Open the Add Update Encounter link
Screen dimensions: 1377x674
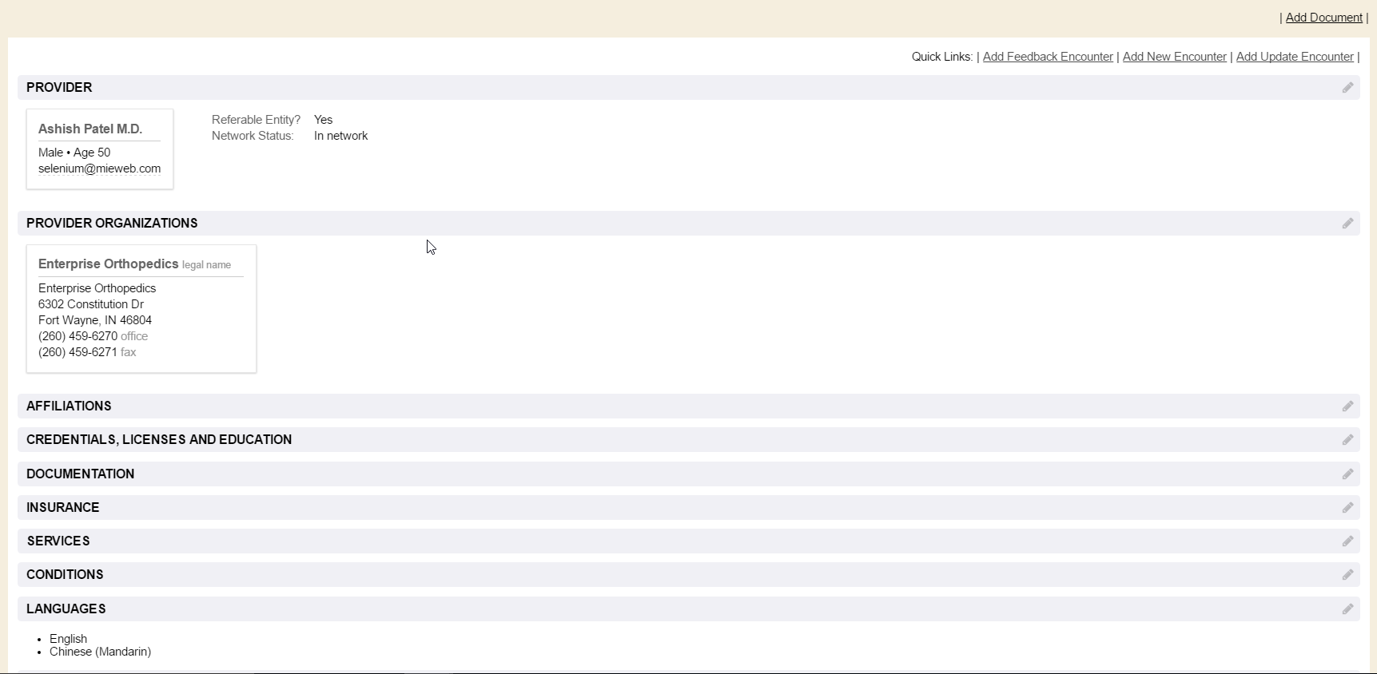[x=1294, y=57]
